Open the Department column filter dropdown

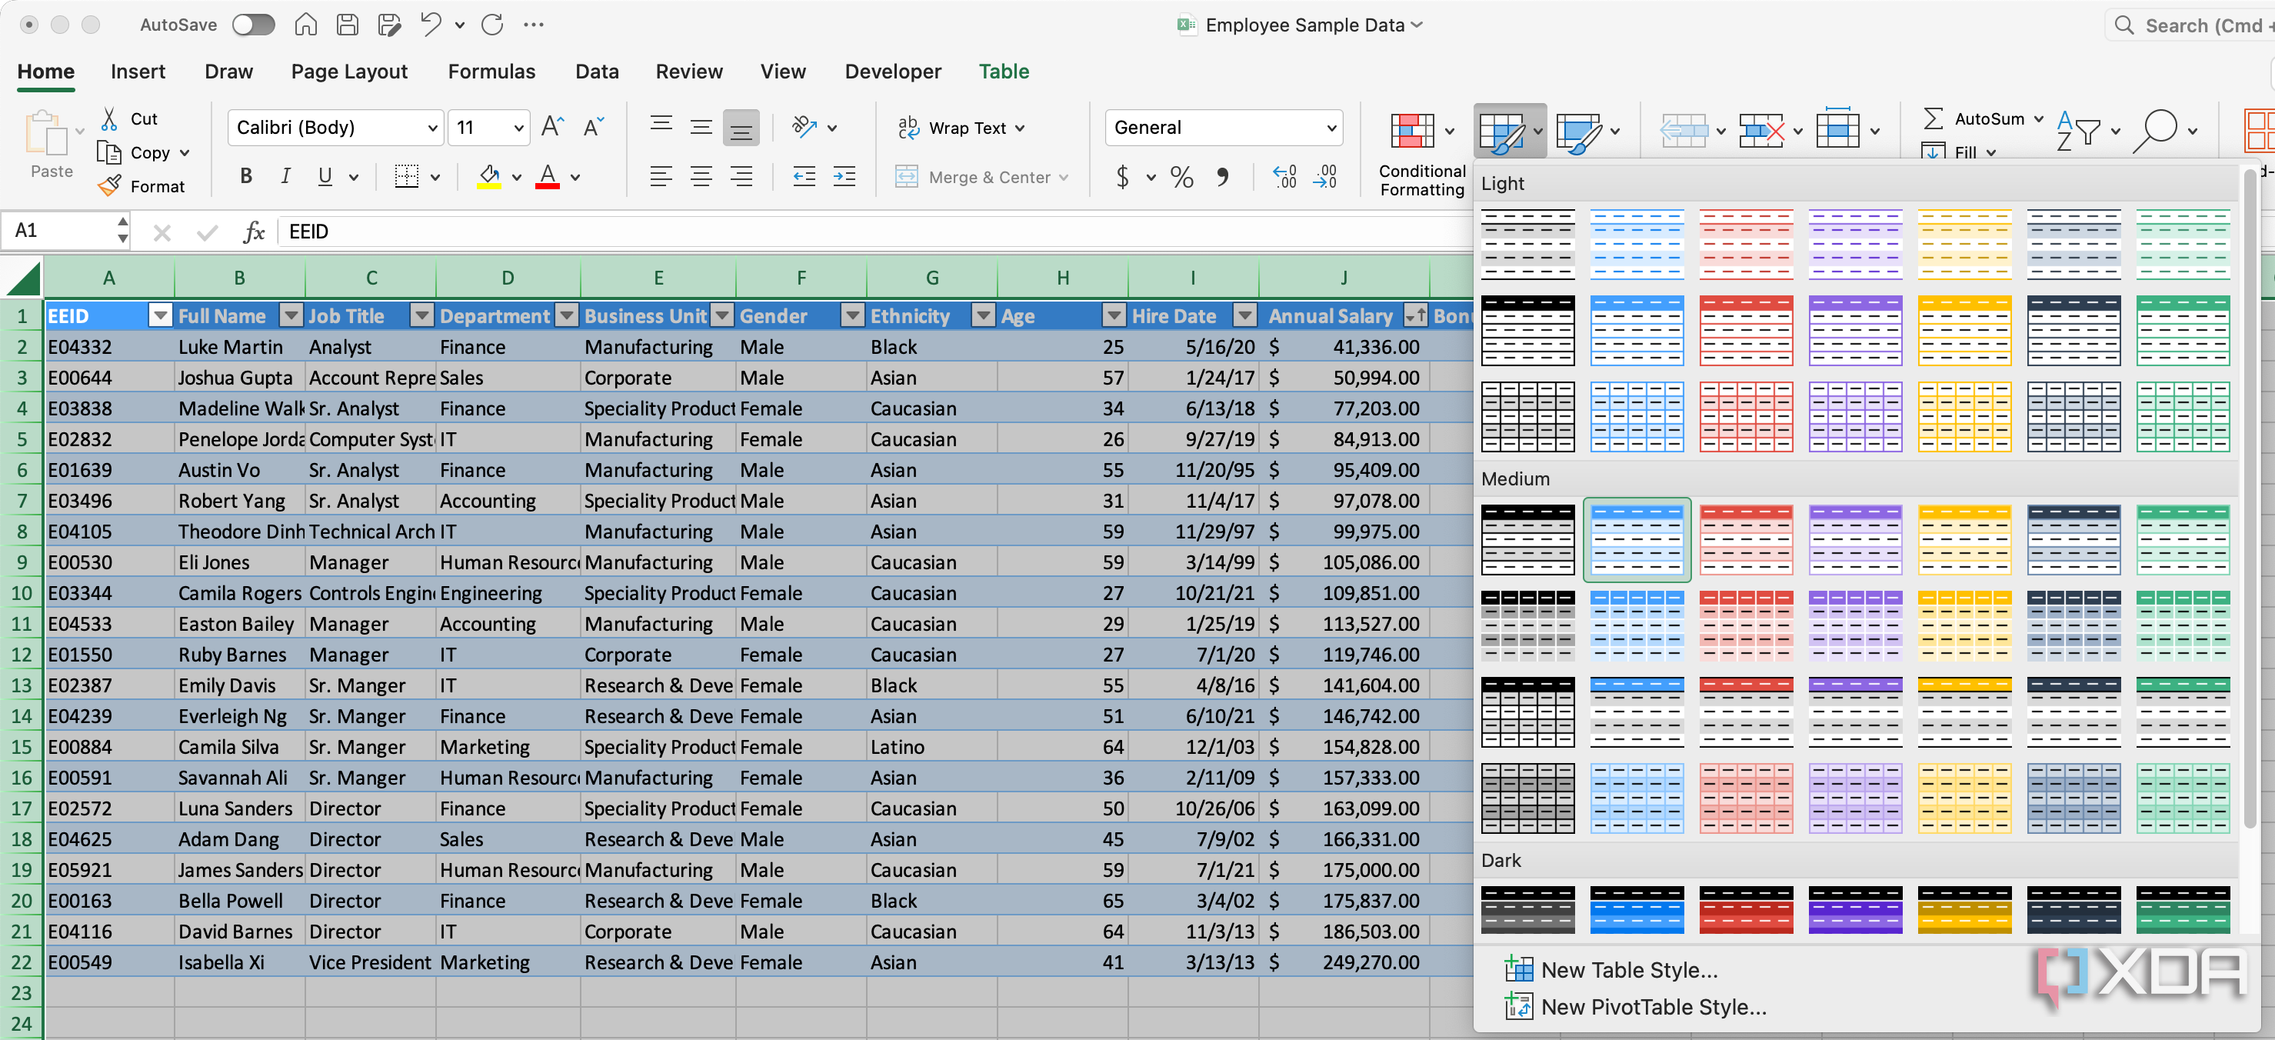(x=568, y=315)
